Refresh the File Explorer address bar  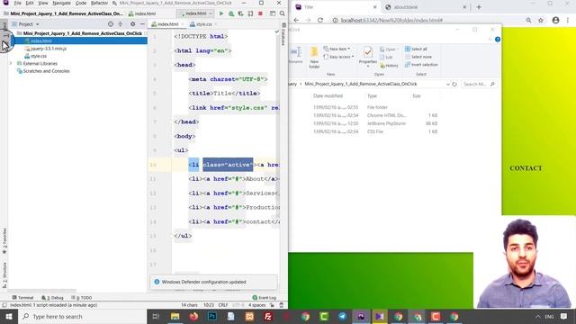tap(454, 84)
